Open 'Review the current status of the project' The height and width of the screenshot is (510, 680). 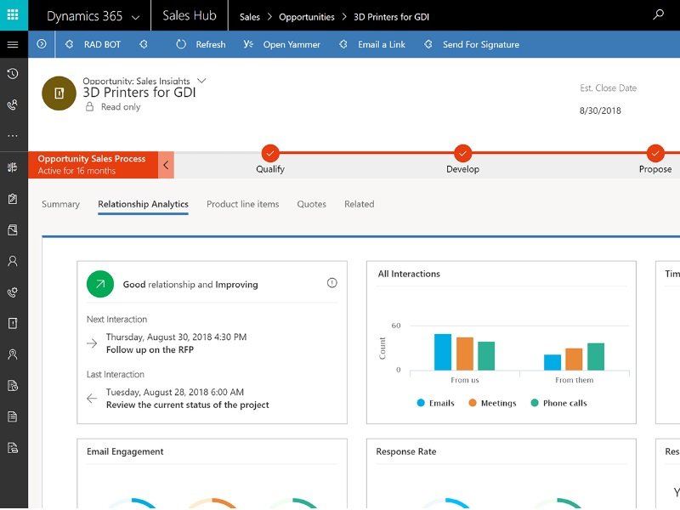point(187,405)
